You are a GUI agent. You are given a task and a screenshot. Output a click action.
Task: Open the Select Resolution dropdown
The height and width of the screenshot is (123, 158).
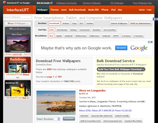point(48,119)
